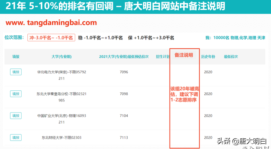Click the 985 tag under 东北大学秦皇岛分校

pyautogui.click(x=61, y=100)
